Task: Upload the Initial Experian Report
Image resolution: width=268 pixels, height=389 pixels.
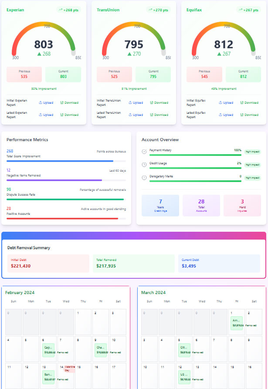Action: tap(46, 103)
